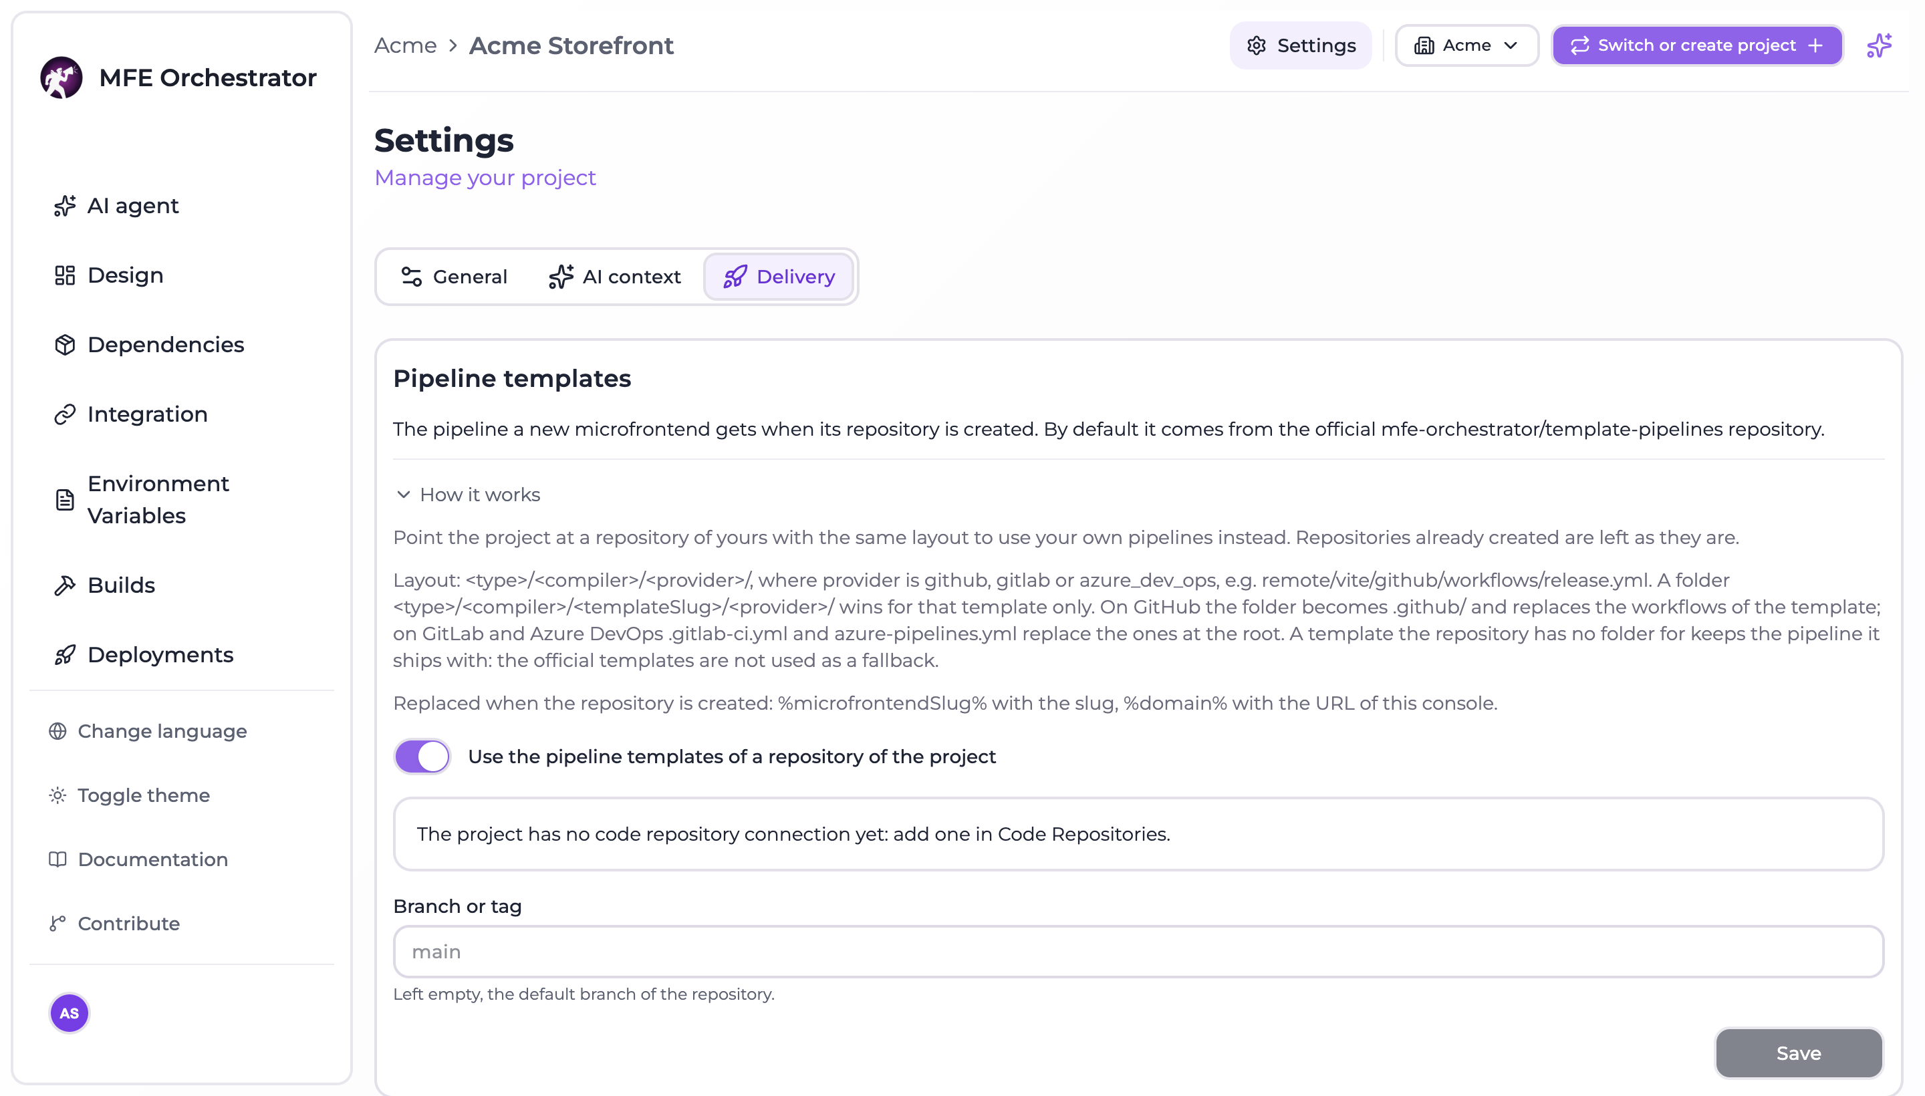Click the no code repository connection notice
Image resolution: width=1925 pixels, height=1096 pixels.
(1138, 834)
